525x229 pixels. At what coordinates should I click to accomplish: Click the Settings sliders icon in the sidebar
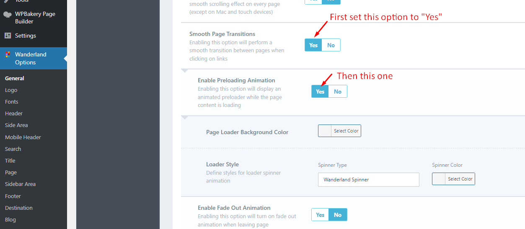[x=8, y=36]
